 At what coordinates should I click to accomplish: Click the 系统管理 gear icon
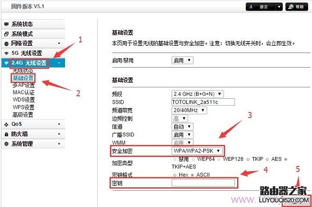click(x=6, y=144)
